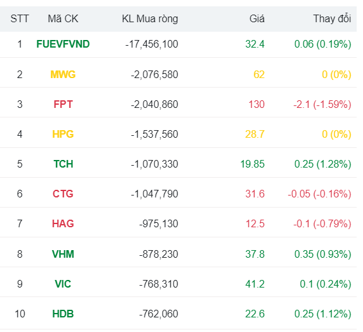This screenshot has width=363, height=332.
Task: Click the Giá column header
Action: 257,19
